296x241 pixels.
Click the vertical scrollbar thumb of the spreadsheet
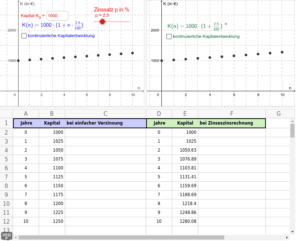pos(292,131)
